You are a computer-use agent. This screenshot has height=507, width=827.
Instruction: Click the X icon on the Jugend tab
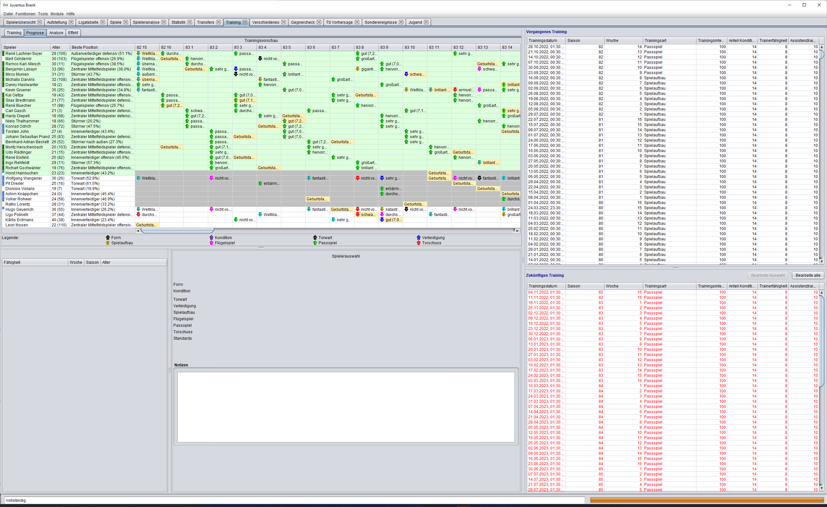point(426,22)
